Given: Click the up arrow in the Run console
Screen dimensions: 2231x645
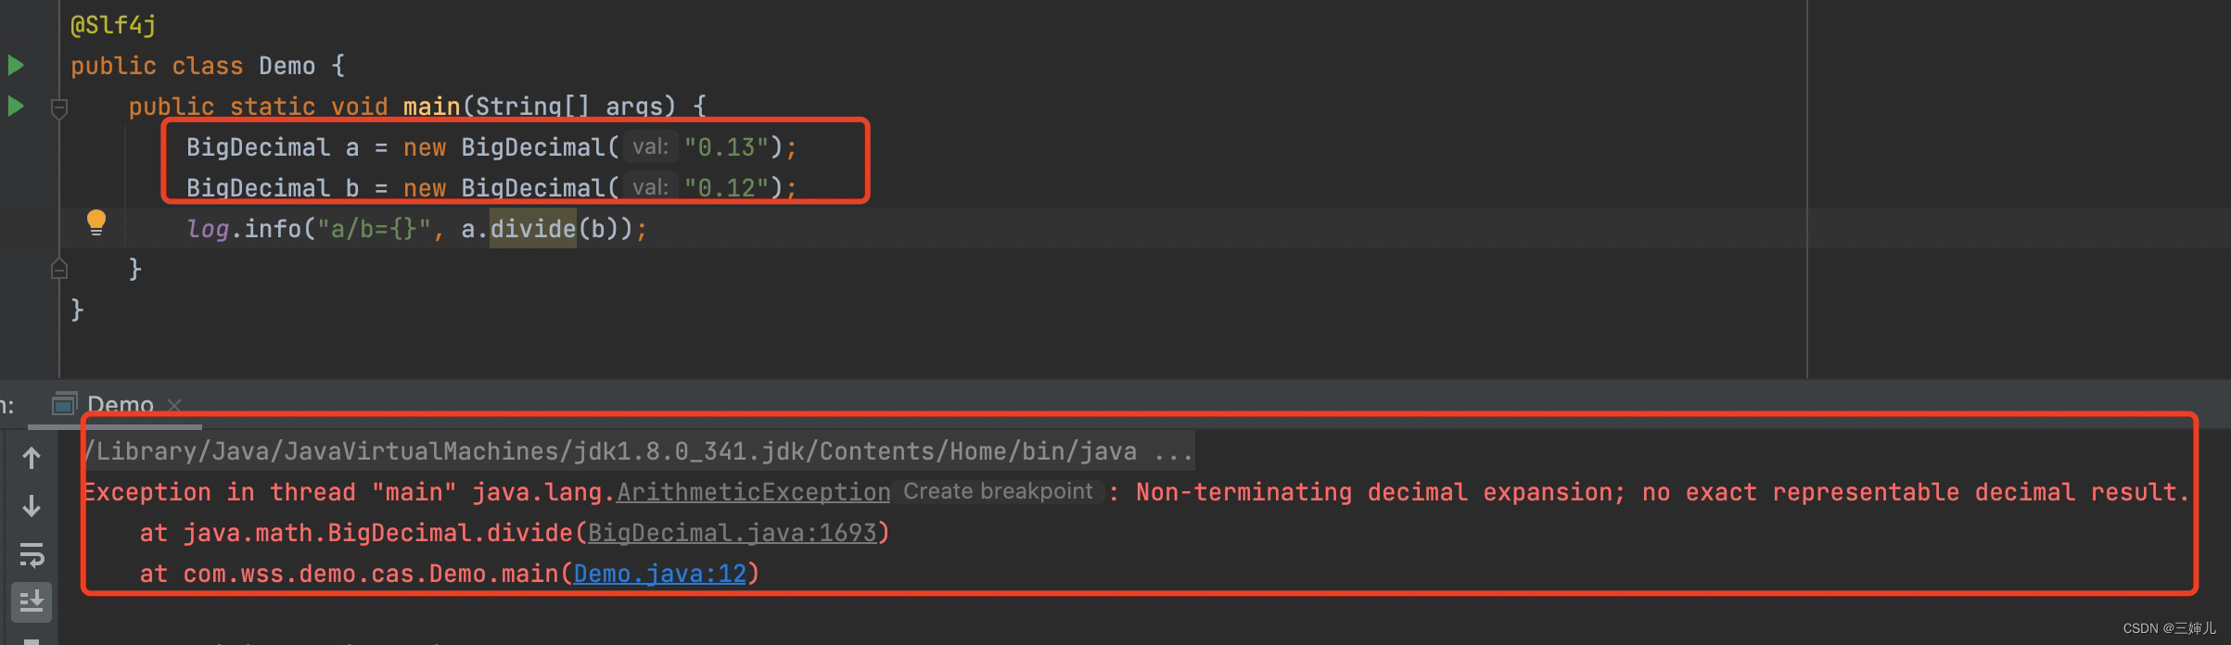Looking at the screenshot, I should 32,458.
